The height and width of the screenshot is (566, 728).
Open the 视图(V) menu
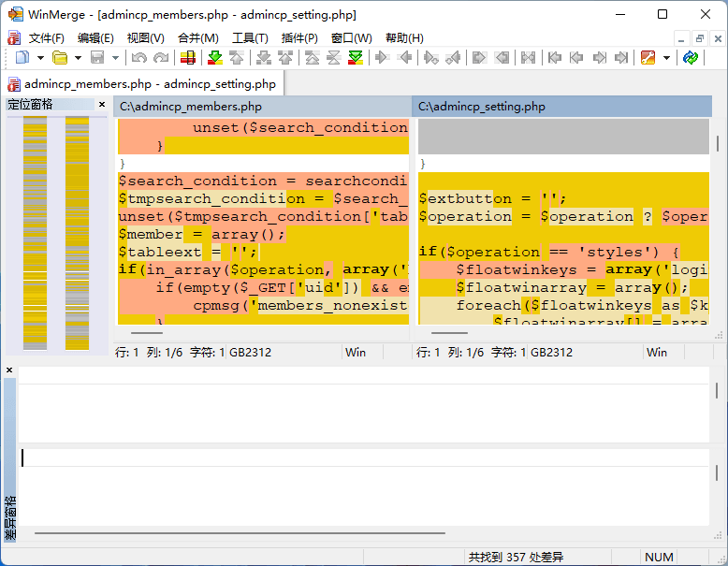tap(146, 38)
